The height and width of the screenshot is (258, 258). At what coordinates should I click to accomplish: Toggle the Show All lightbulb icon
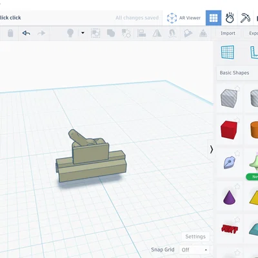70,33
